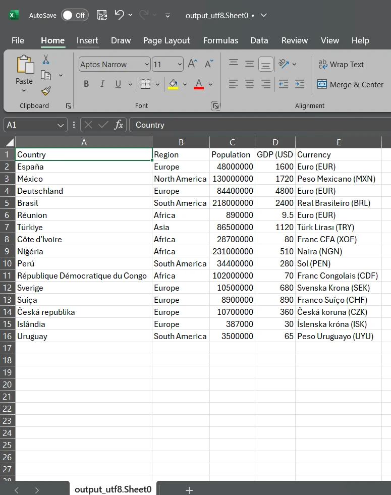This screenshot has height=495, width=391.
Task: Center text horizontally in the cell
Action: 250,84
